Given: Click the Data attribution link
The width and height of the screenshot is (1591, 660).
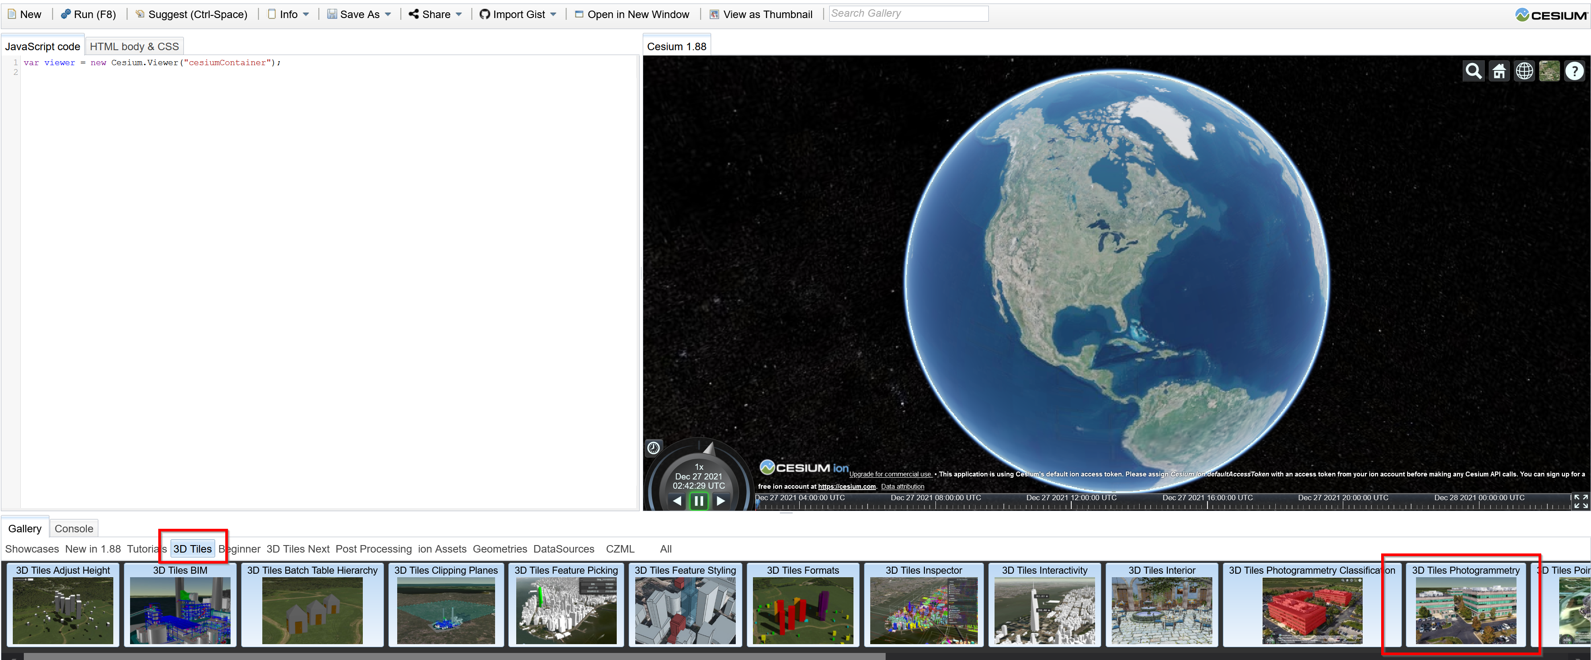Looking at the screenshot, I should point(902,487).
